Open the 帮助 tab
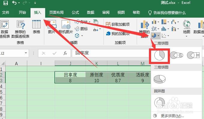This screenshot has width=204, height=119. tap(136, 13)
